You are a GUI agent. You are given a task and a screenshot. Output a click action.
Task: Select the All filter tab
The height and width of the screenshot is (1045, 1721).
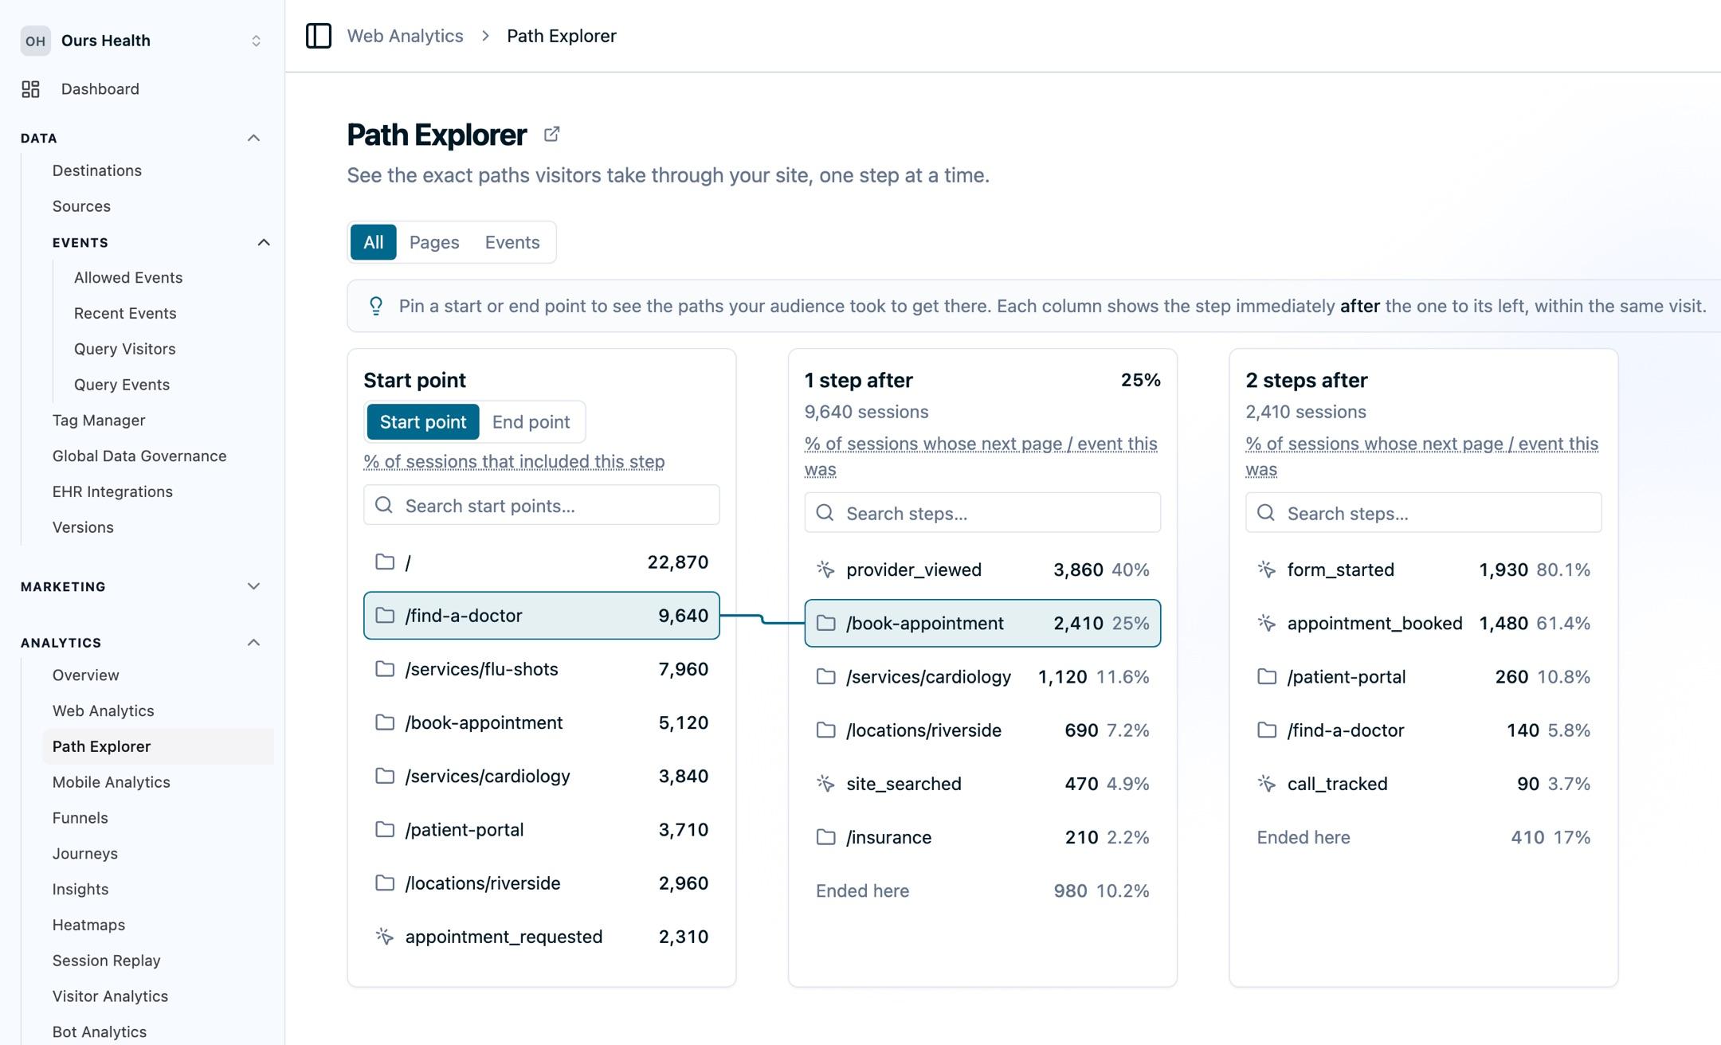(374, 242)
